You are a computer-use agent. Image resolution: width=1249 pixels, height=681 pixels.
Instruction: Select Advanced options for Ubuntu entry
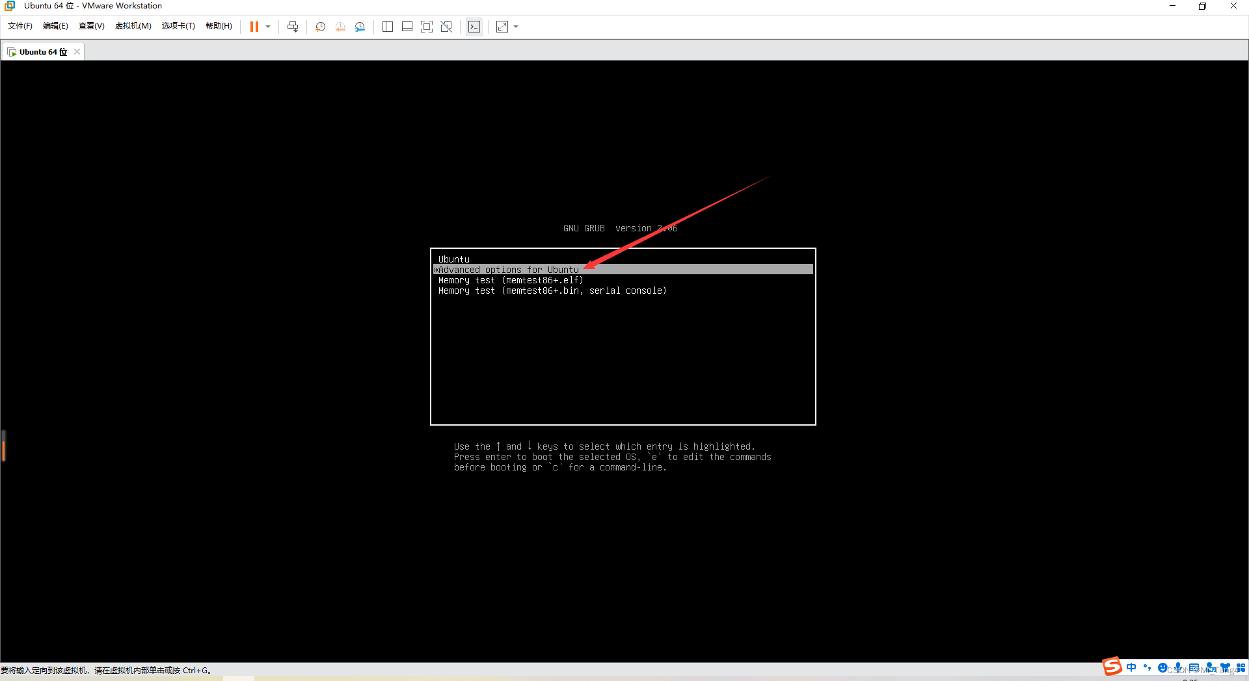click(623, 270)
